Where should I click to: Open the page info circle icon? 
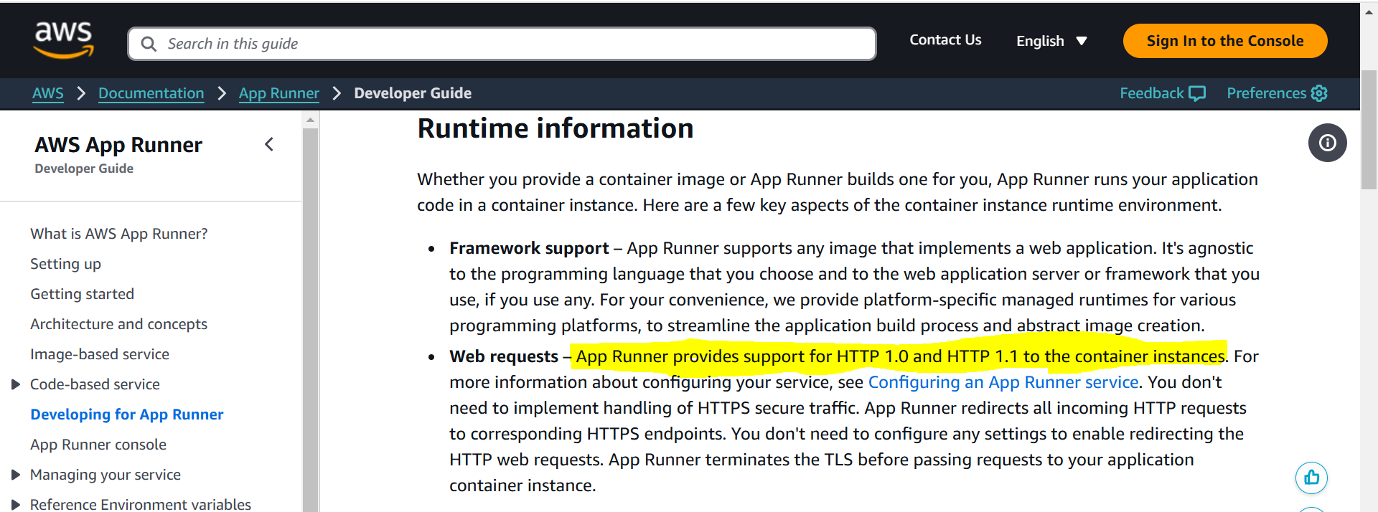[1327, 143]
